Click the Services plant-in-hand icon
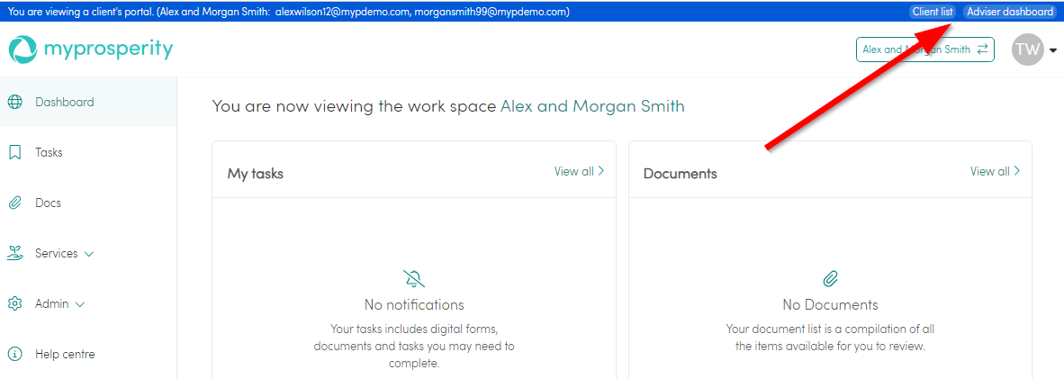 [x=14, y=253]
